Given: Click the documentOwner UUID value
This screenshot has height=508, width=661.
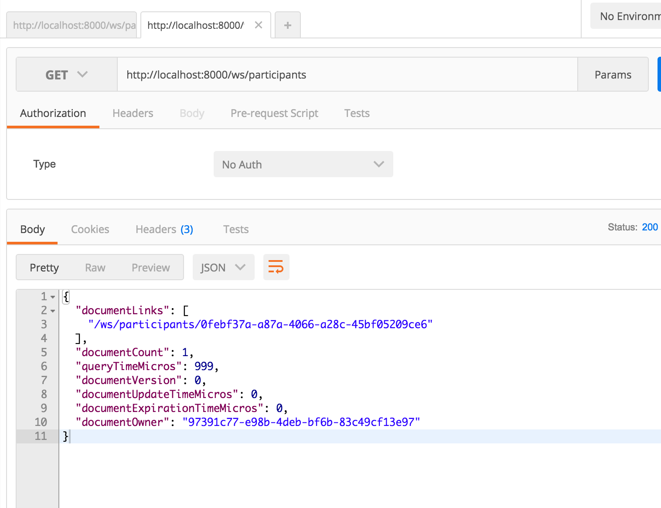Looking at the screenshot, I should point(301,422).
